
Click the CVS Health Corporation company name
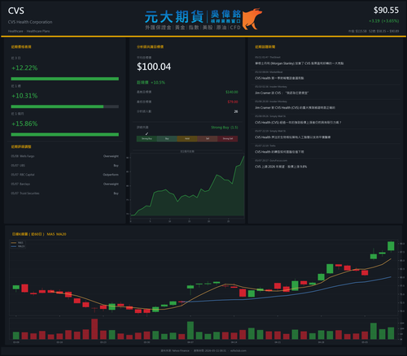point(30,22)
